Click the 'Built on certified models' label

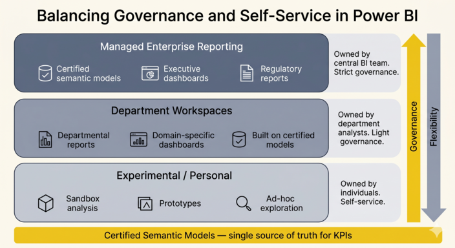283,139
